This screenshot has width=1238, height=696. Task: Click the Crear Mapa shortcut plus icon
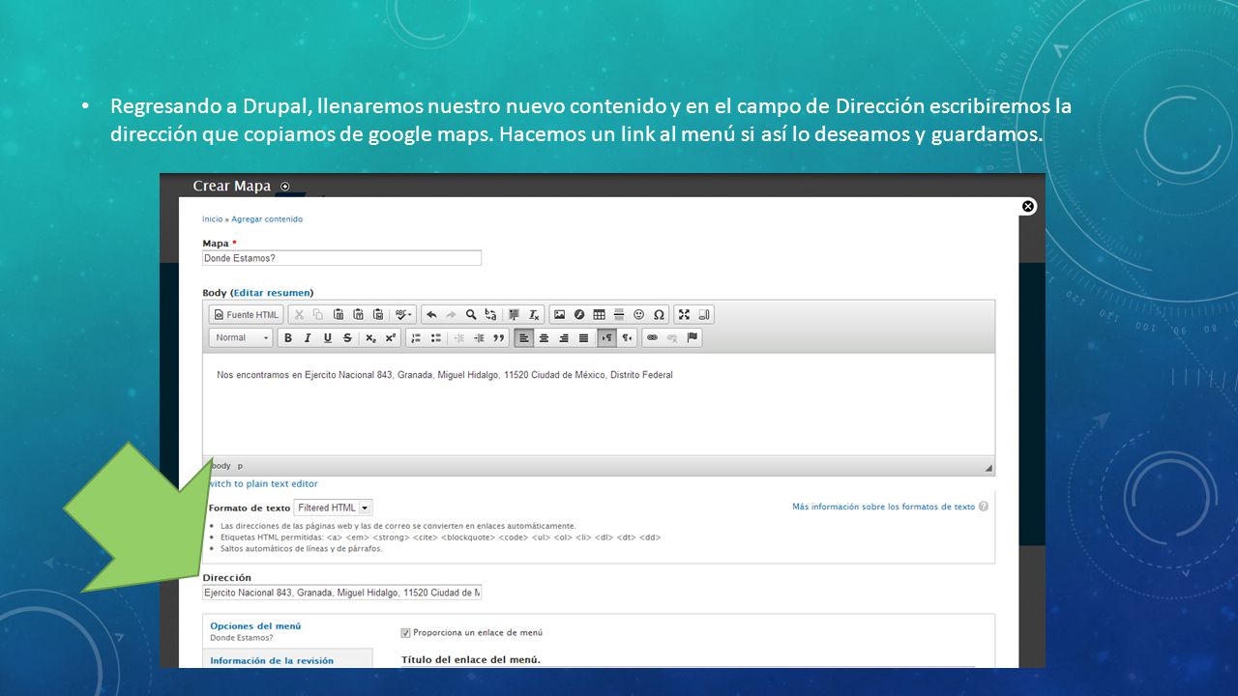(x=284, y=187)
